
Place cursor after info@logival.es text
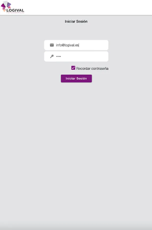[79, 45]
